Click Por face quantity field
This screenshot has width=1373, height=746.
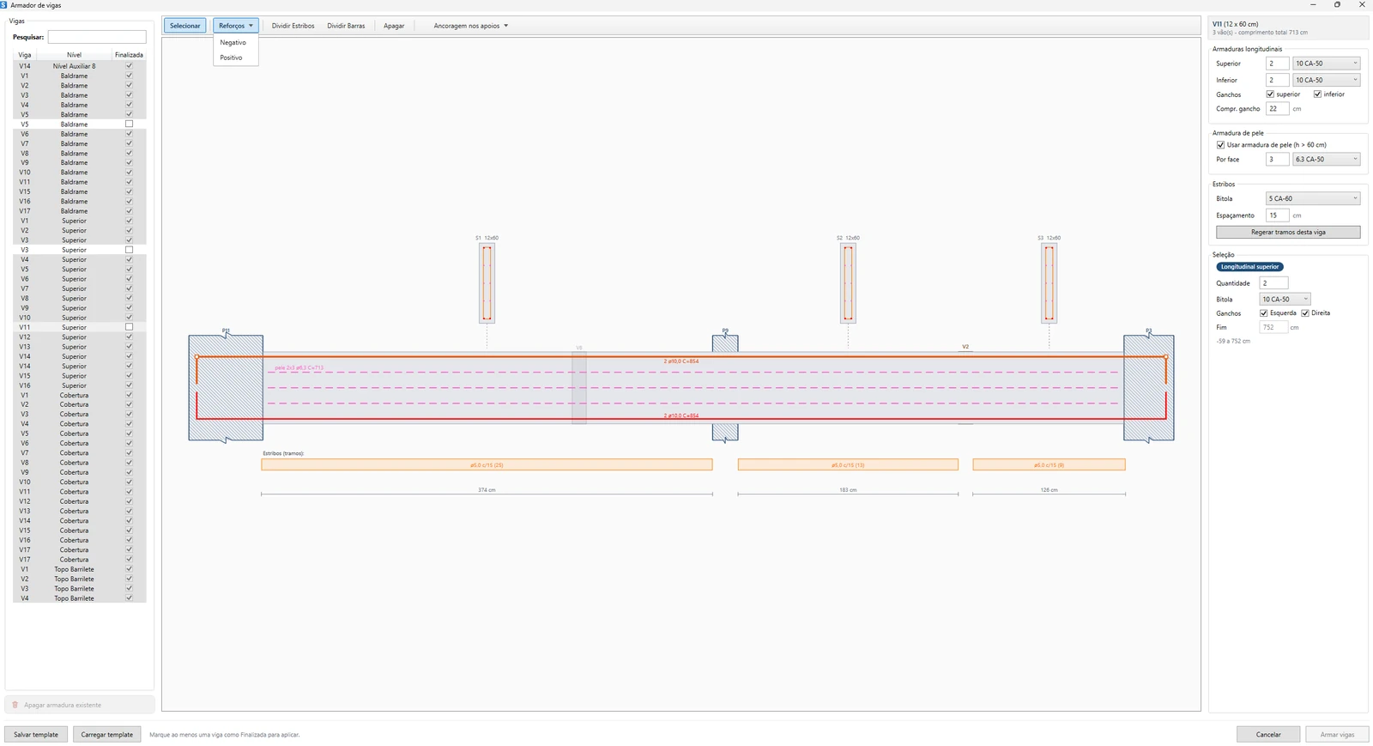pos(1277,160)
